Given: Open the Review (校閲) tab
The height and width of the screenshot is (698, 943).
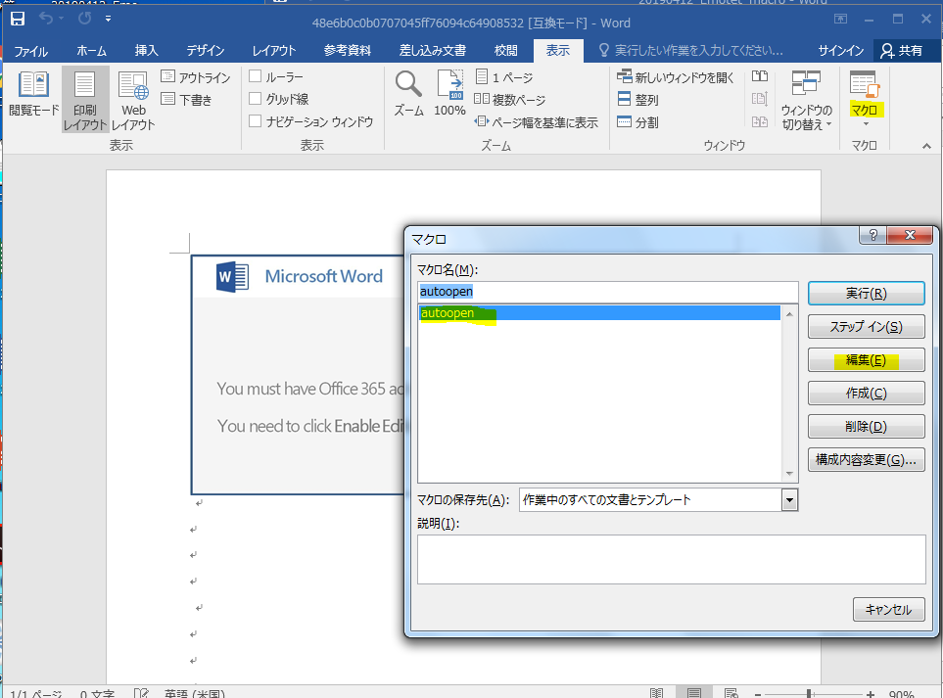Looking at the screenshot, I should 506,51.
